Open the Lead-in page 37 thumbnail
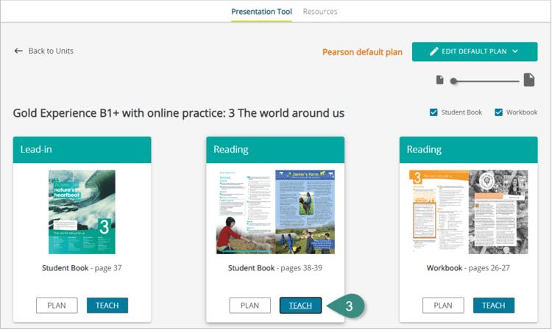Screen dimensions: 552x332 point(82,212)
